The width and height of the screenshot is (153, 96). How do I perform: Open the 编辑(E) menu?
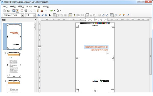(x=13, y=6)
